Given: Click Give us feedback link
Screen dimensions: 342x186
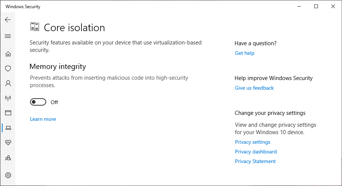Looking at the screenshot, I should point(254,88).
